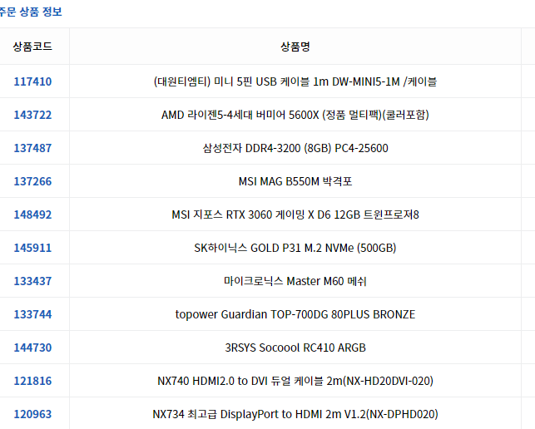Select the 삼성전자 DDR4-3200 product name
Image resolution: width=535 pixels, height=429 pixels.
[295, 148]
